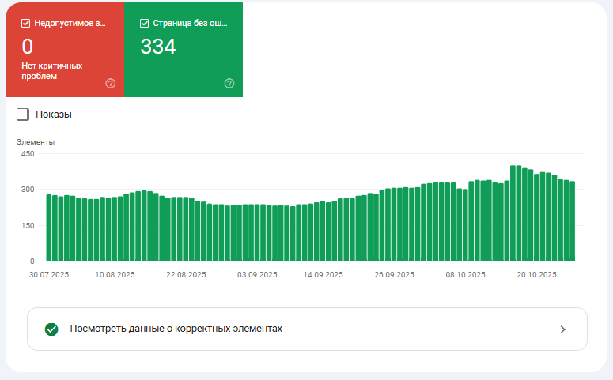Click the "Элементы" axis title

coord(35,142)
